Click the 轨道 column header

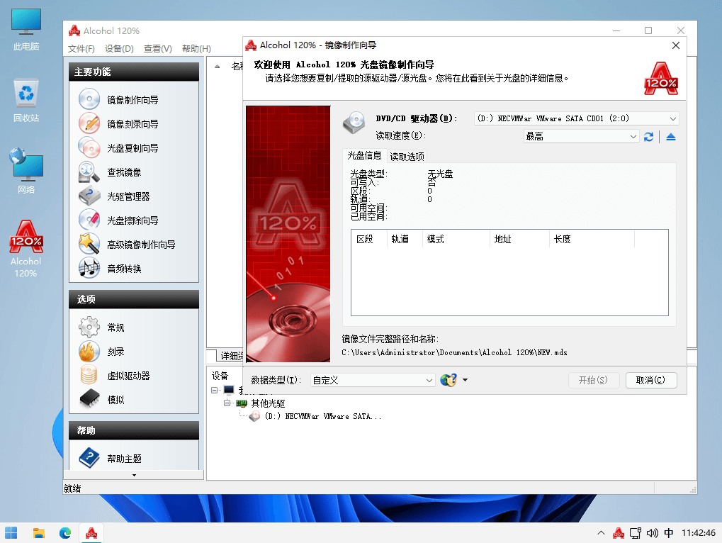pyautogui.click(x=405, y=239)
